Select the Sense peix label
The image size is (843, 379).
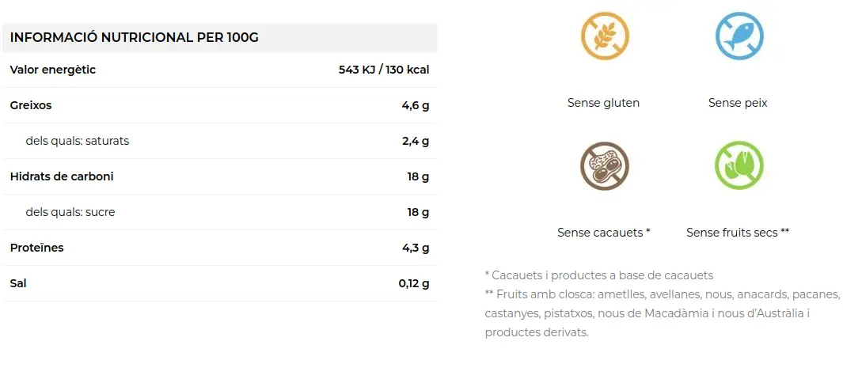(x=738, y=103)
